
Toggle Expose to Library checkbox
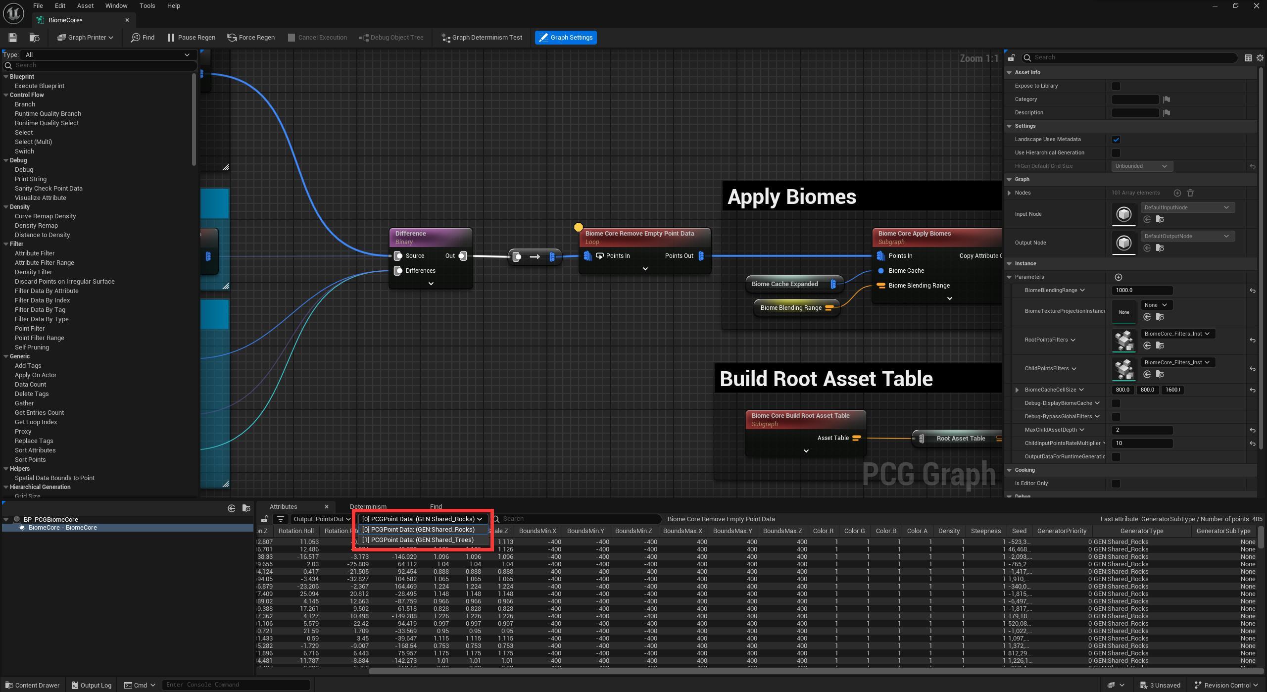1116,86
